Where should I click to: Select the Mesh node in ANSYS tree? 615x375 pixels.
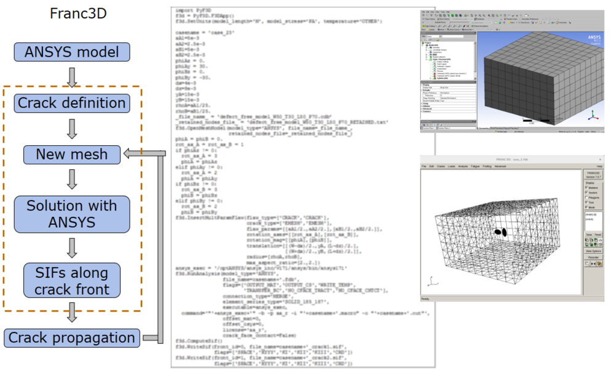pos(434,55)
